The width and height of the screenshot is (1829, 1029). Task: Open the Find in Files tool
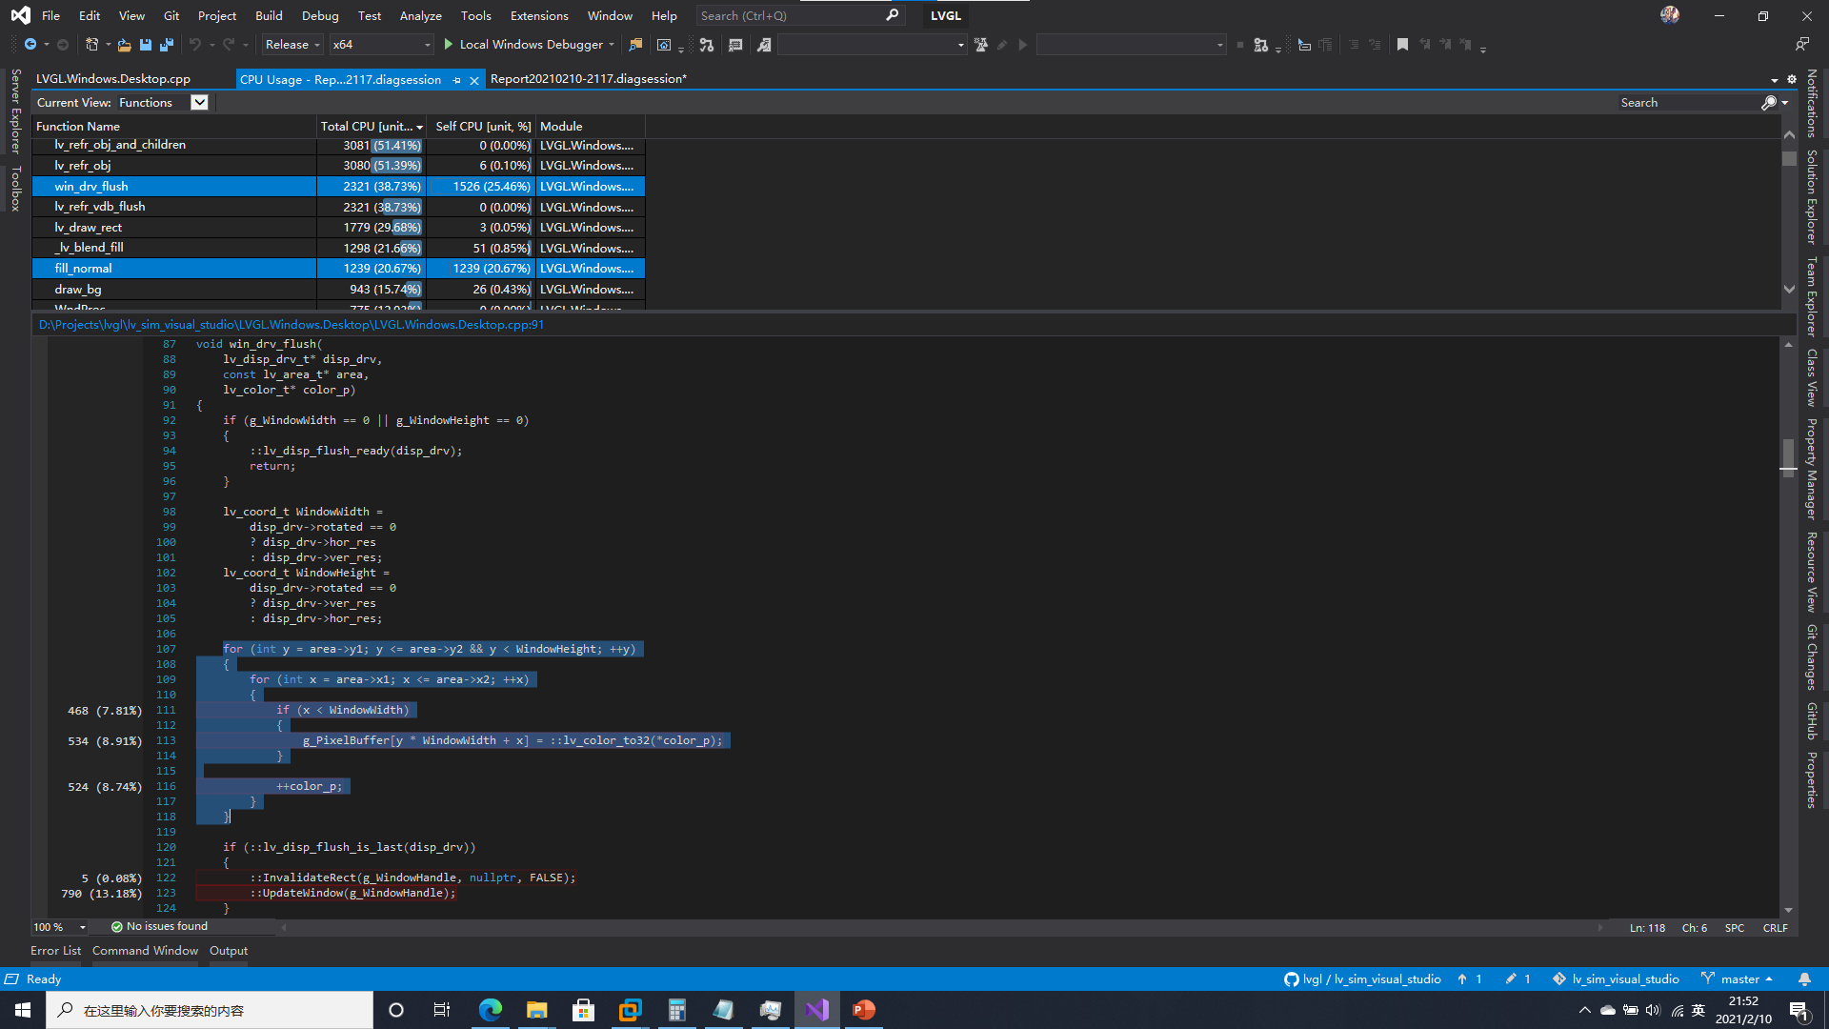[x=636, y=44]
